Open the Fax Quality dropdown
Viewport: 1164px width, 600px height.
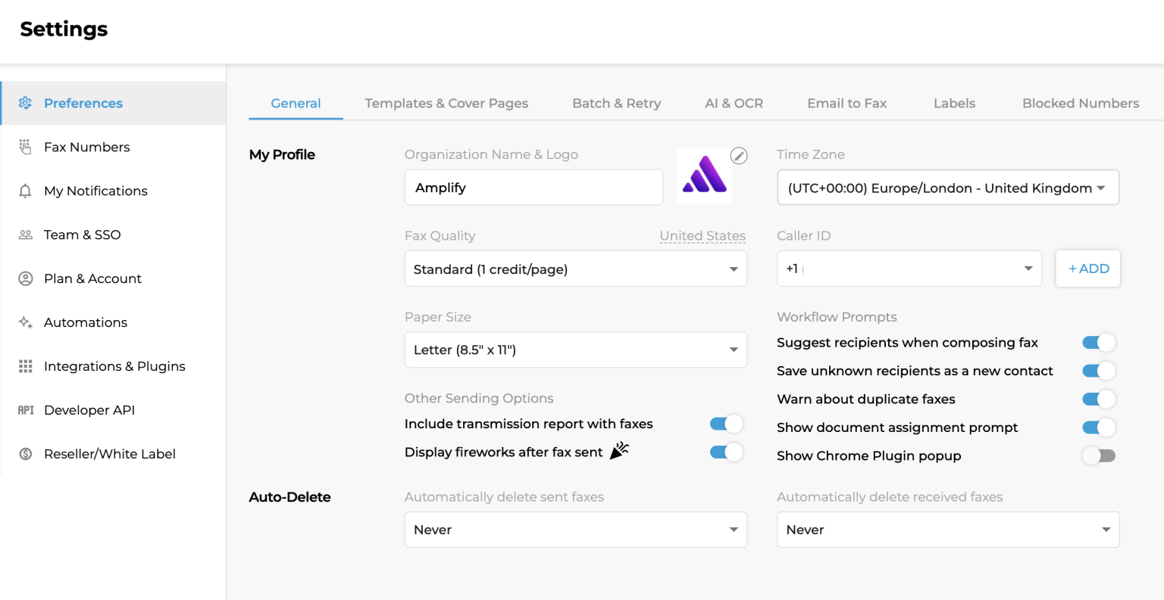click(x=576, y=269)
